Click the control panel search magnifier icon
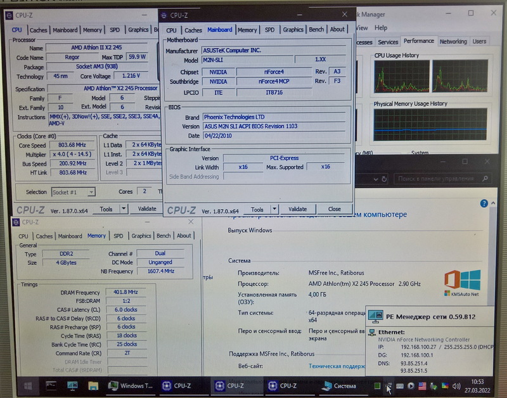The height and width of the screenshot is (398, 507). click(x=485, y=179)
